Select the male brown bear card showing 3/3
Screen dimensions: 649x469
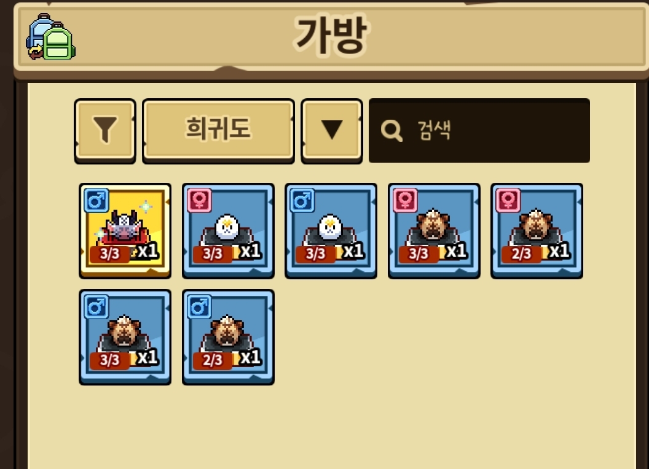(x=125, y=337)
